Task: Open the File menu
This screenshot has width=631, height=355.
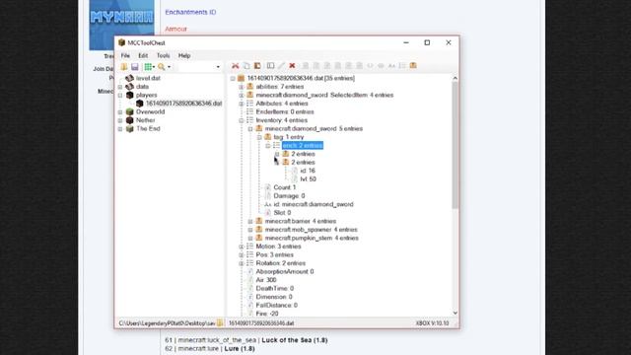Action: click(125, 55)
